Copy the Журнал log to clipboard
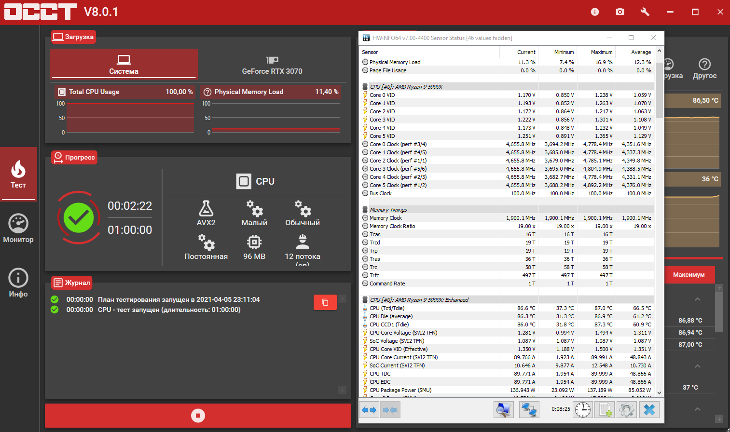The height and width of the screenshot is (432, 730). pyautogui.click(x=325, y=302)
